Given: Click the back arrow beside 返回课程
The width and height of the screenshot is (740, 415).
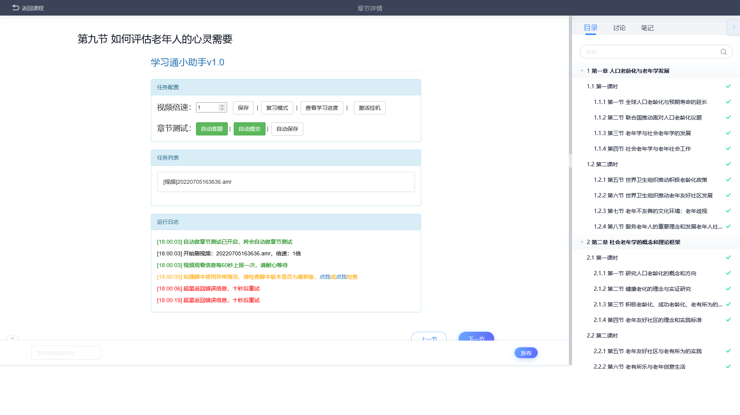Looking at the screenshot, I should click(x=15, y=7).
